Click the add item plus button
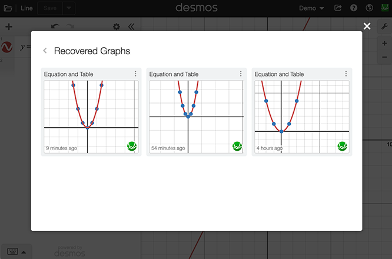 [8, 27]
